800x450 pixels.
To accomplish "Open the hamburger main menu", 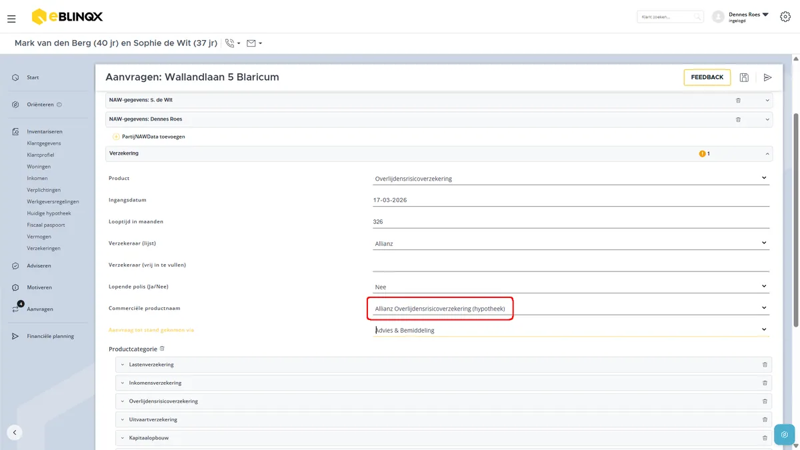I will [x=11, y=19].
